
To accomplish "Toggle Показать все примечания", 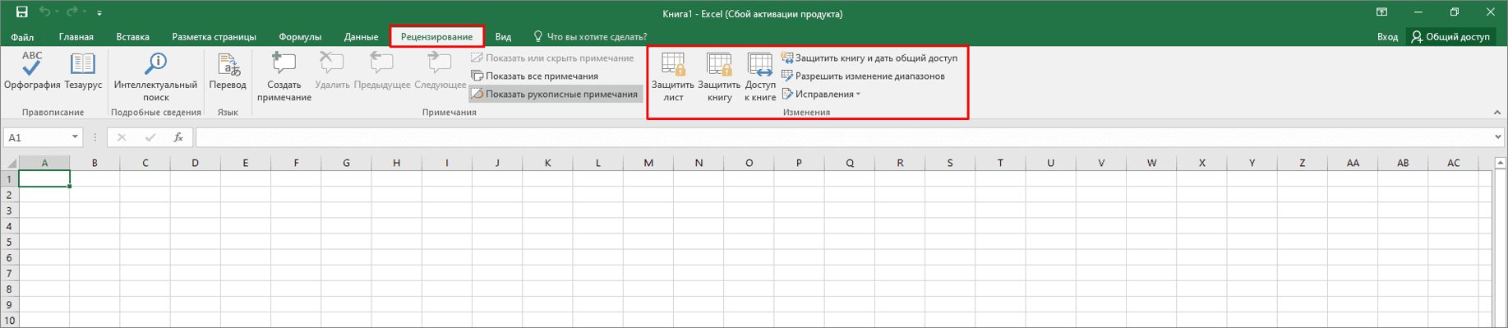I will coord(535,76).
